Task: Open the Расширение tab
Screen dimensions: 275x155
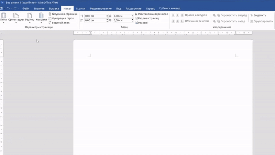Action: click(133, 8)
